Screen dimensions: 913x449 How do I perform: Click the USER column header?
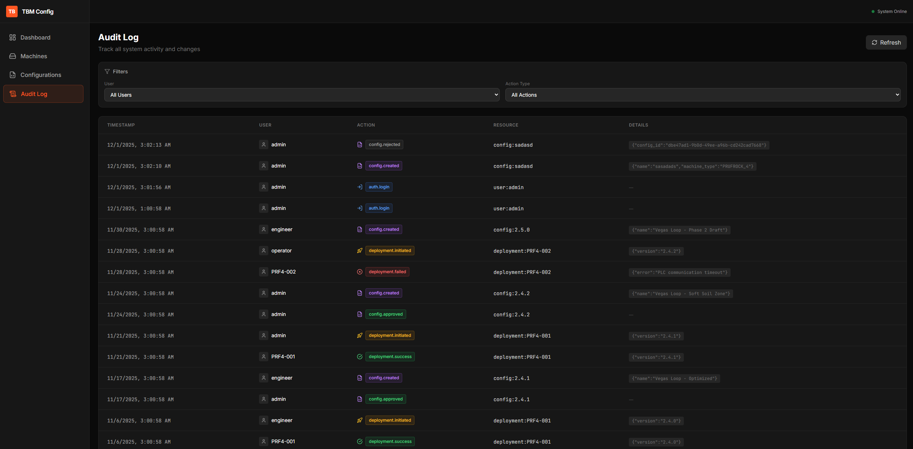(x=265, y=125)
